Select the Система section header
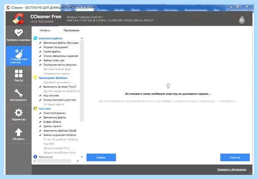The image size is (258, 179). pyautogui.click(x=45, y=109)
